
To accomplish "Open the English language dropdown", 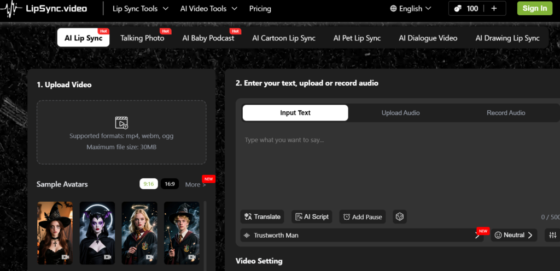I will [x=411, y=9].
